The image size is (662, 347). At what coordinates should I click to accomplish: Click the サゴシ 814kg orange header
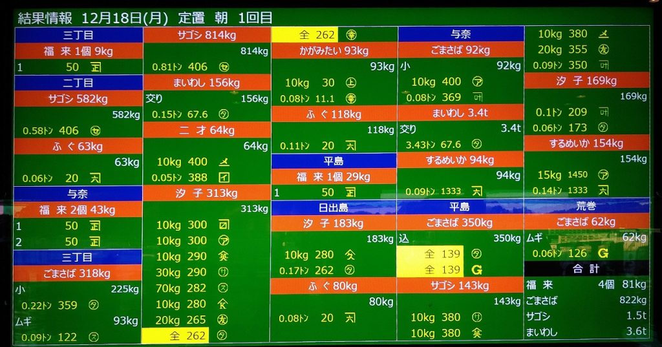(206, 36)
